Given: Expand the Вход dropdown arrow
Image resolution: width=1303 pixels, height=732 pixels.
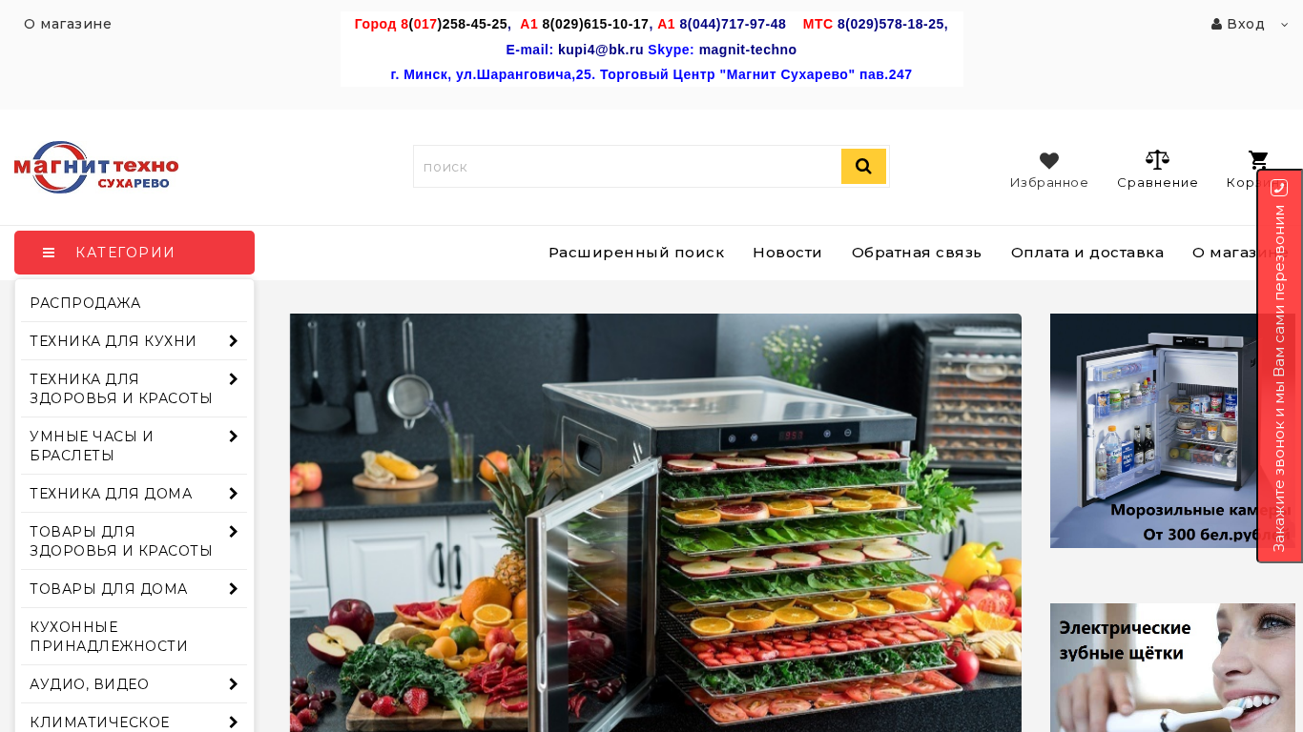Looking at the screenshot, I should point(1284,25).
